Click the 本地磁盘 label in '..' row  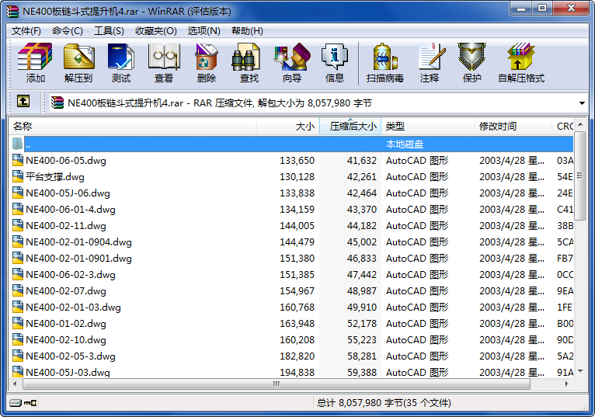click(x=405, y=144)
